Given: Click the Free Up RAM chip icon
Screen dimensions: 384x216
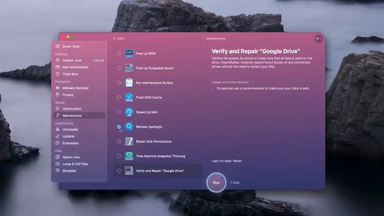Looking at the screenshot, I should 129,53.
